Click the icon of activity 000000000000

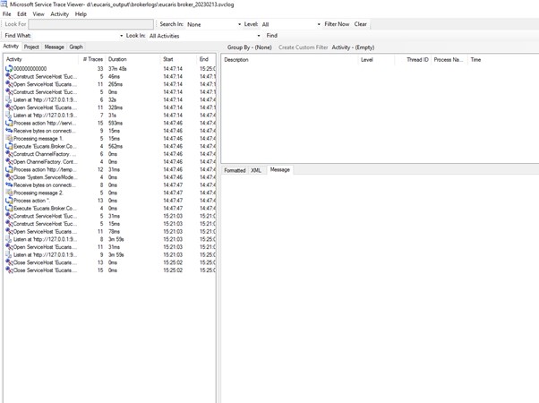point(9,69)
